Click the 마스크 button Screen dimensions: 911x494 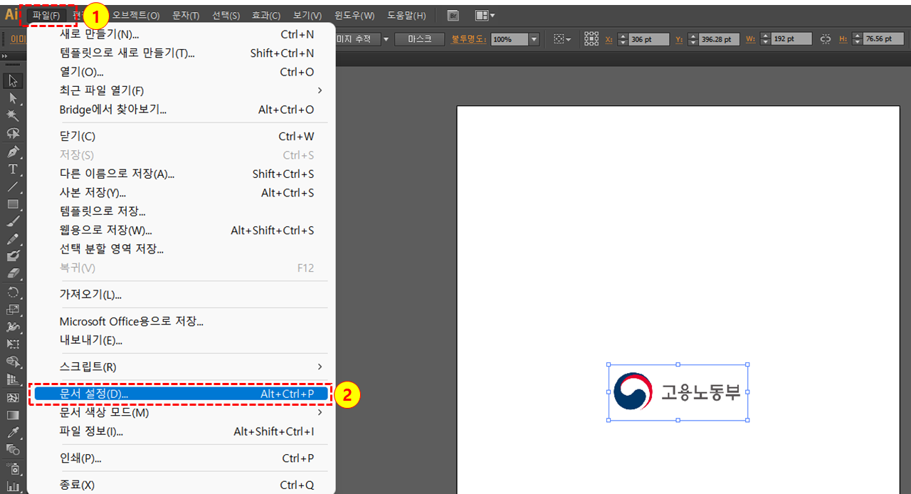(420, 39)
